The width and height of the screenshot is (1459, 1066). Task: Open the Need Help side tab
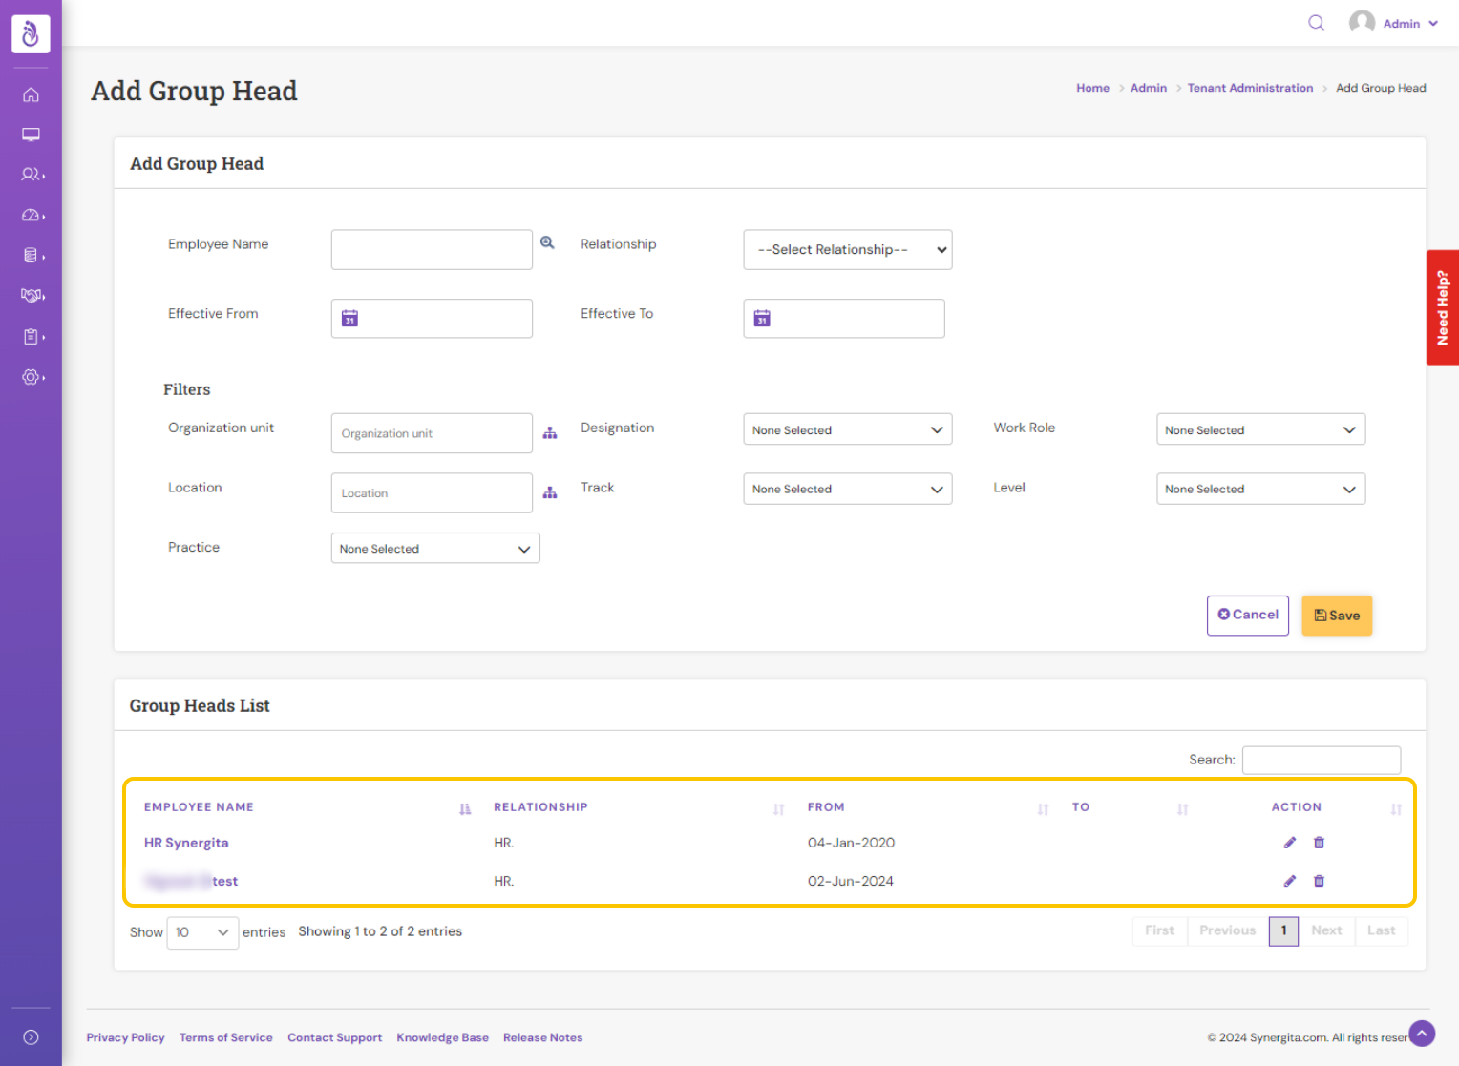1443,307
